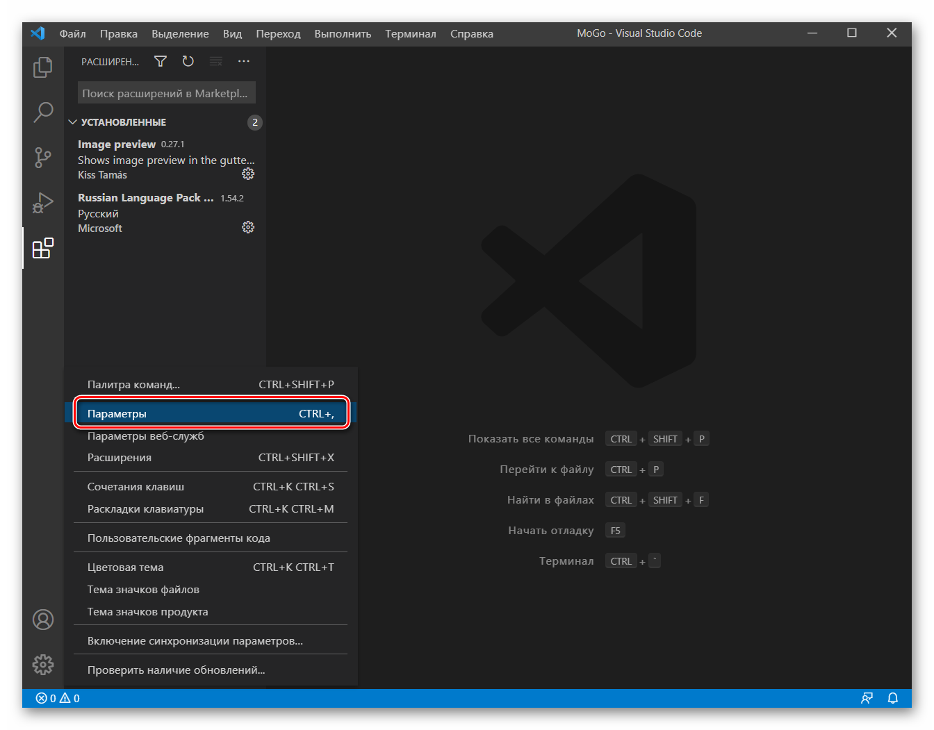Open extensions panel more actions ellipsis
The image size is (934, 730).
[244, 61]
